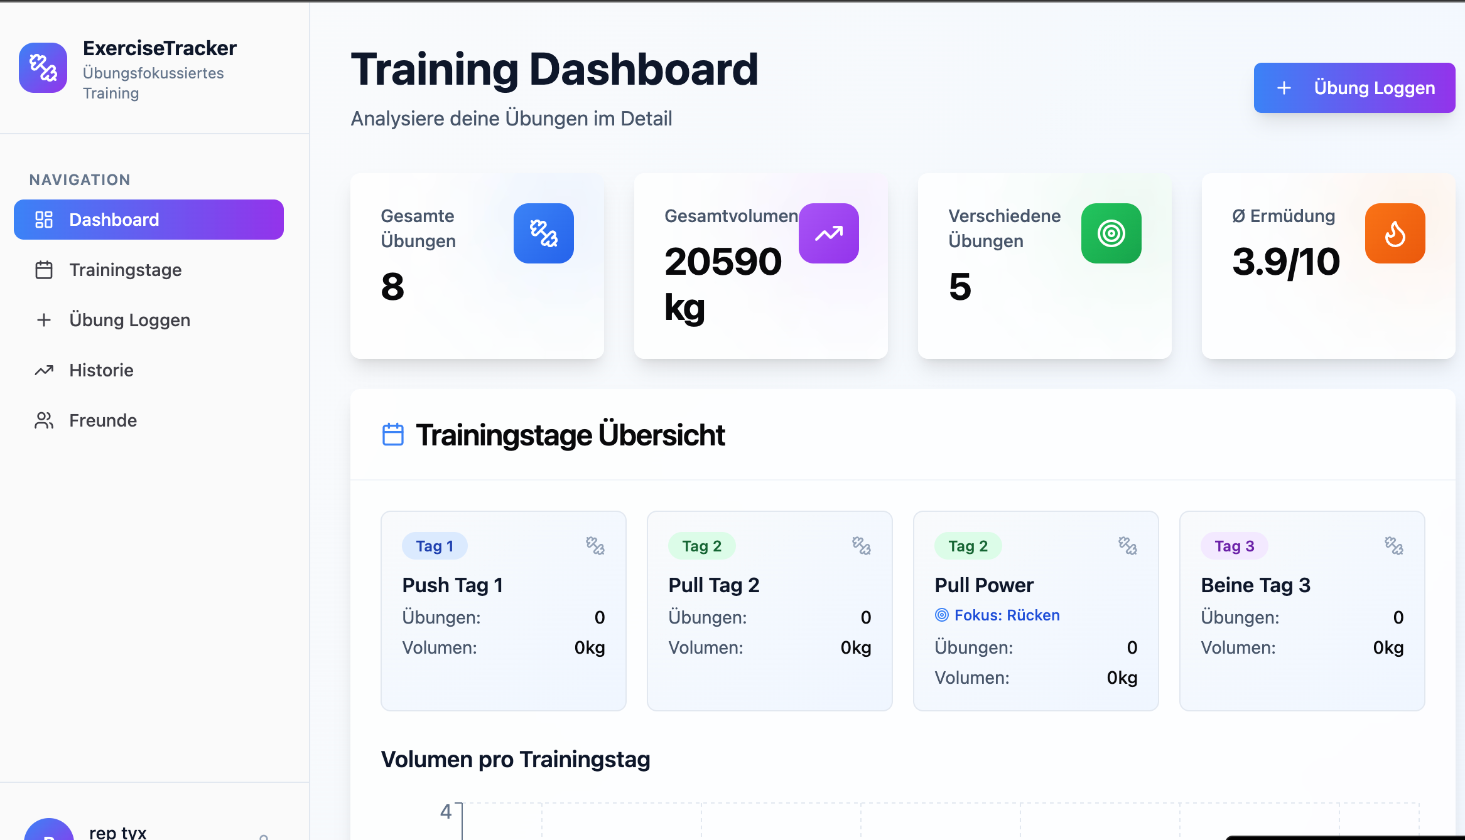Click the purple trend icon on Gesamtvolumen
This screenshot has height=840, width=1465.
pos(829,233)
